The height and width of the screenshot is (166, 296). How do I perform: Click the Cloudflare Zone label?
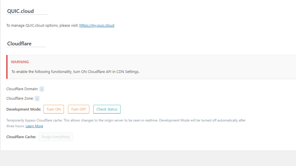pos(20,99)
